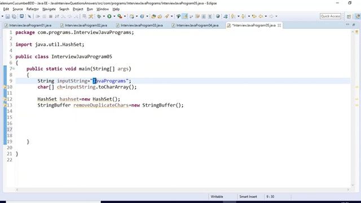The height and width of the screenshot is (203, 361).
Task: Click the Previous Annotation arrow icon
Action: [x=243, y=16]
